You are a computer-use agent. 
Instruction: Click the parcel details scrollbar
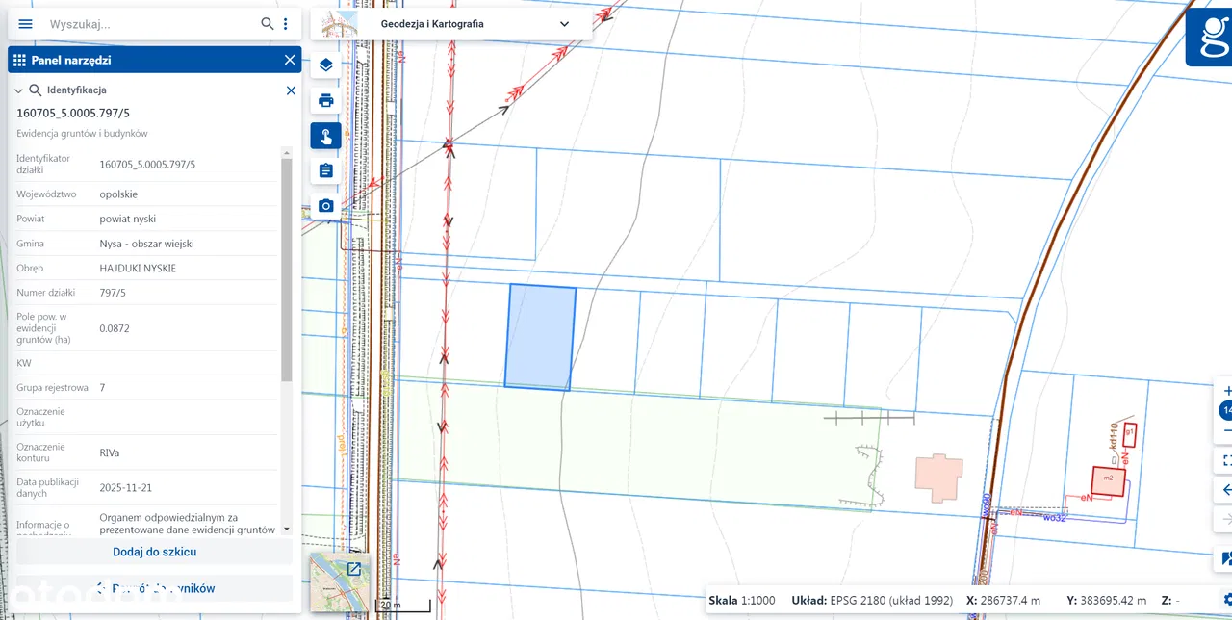(286, 270)
